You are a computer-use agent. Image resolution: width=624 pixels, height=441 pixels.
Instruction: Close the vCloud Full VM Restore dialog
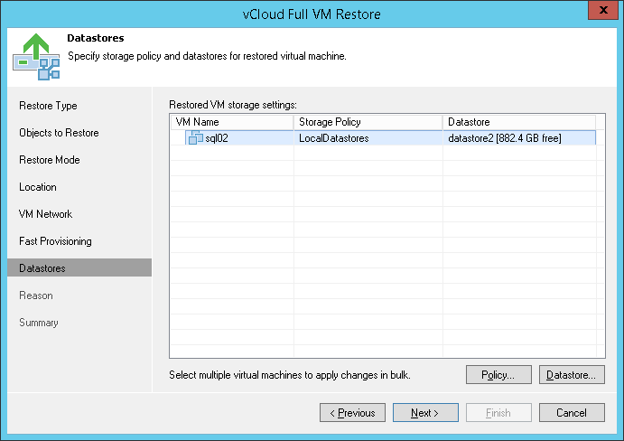(x=601, y=13)
